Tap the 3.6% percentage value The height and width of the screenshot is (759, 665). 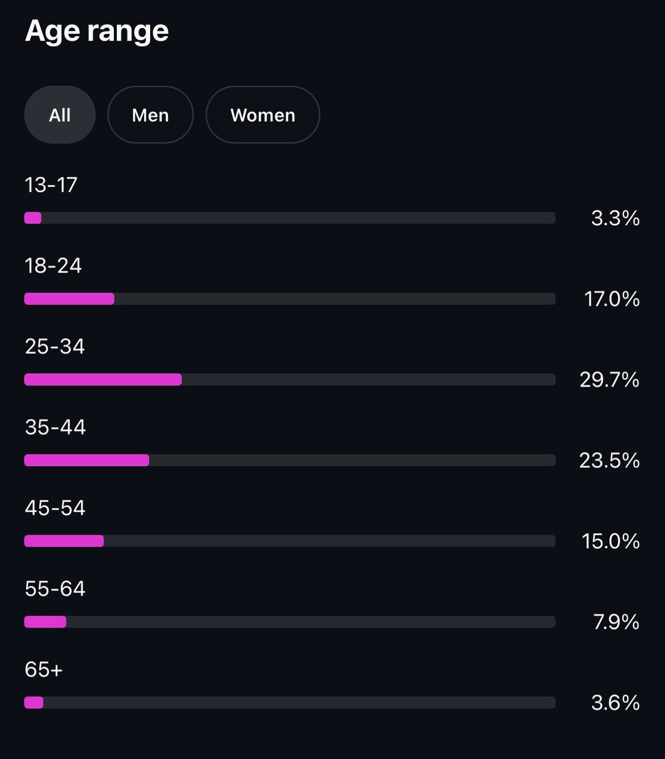tap(615, 703)
